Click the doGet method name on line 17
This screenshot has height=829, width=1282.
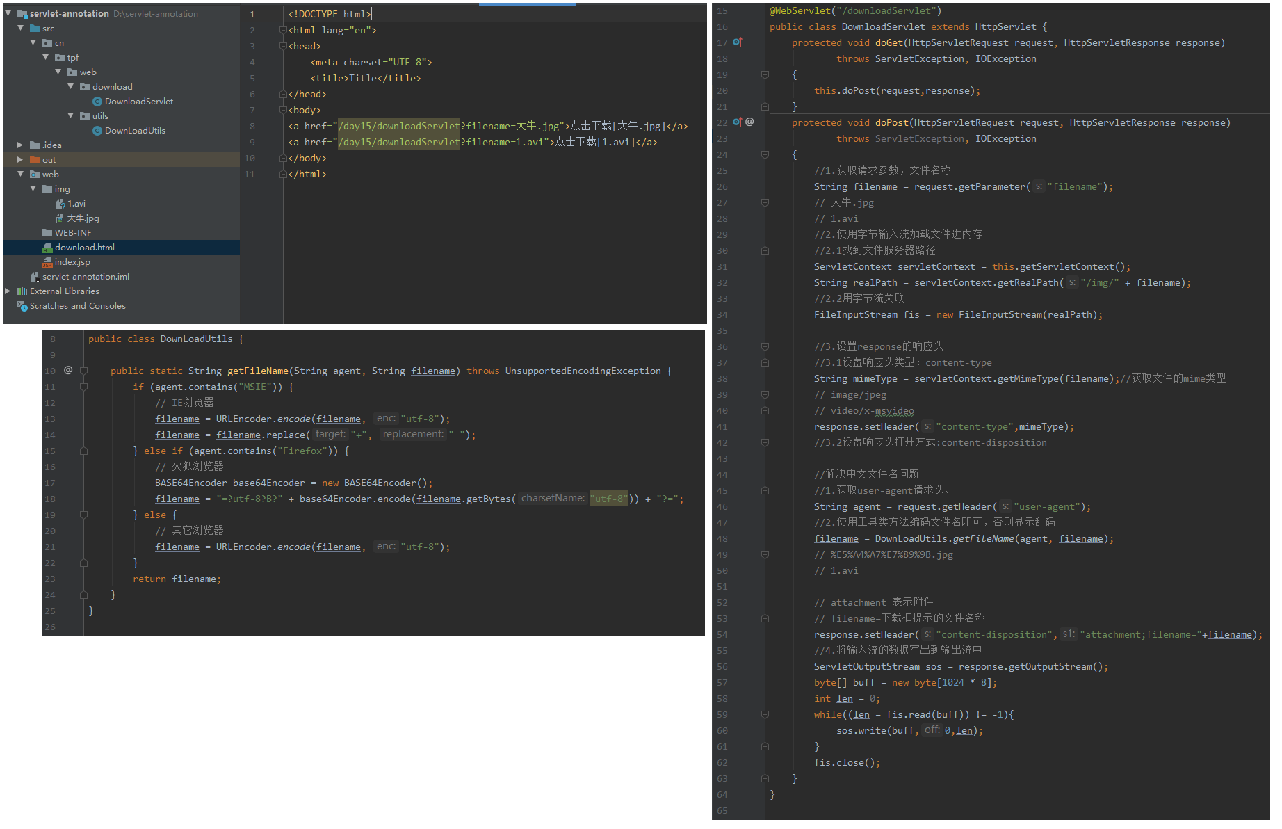(x=889, y=42)
